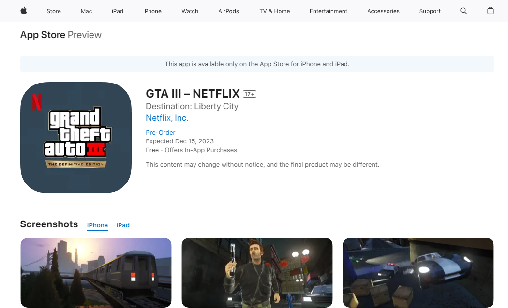Click the 17+ age rating badge
Viewport: 508px width, 308px height.
click(x=250, y=94)
